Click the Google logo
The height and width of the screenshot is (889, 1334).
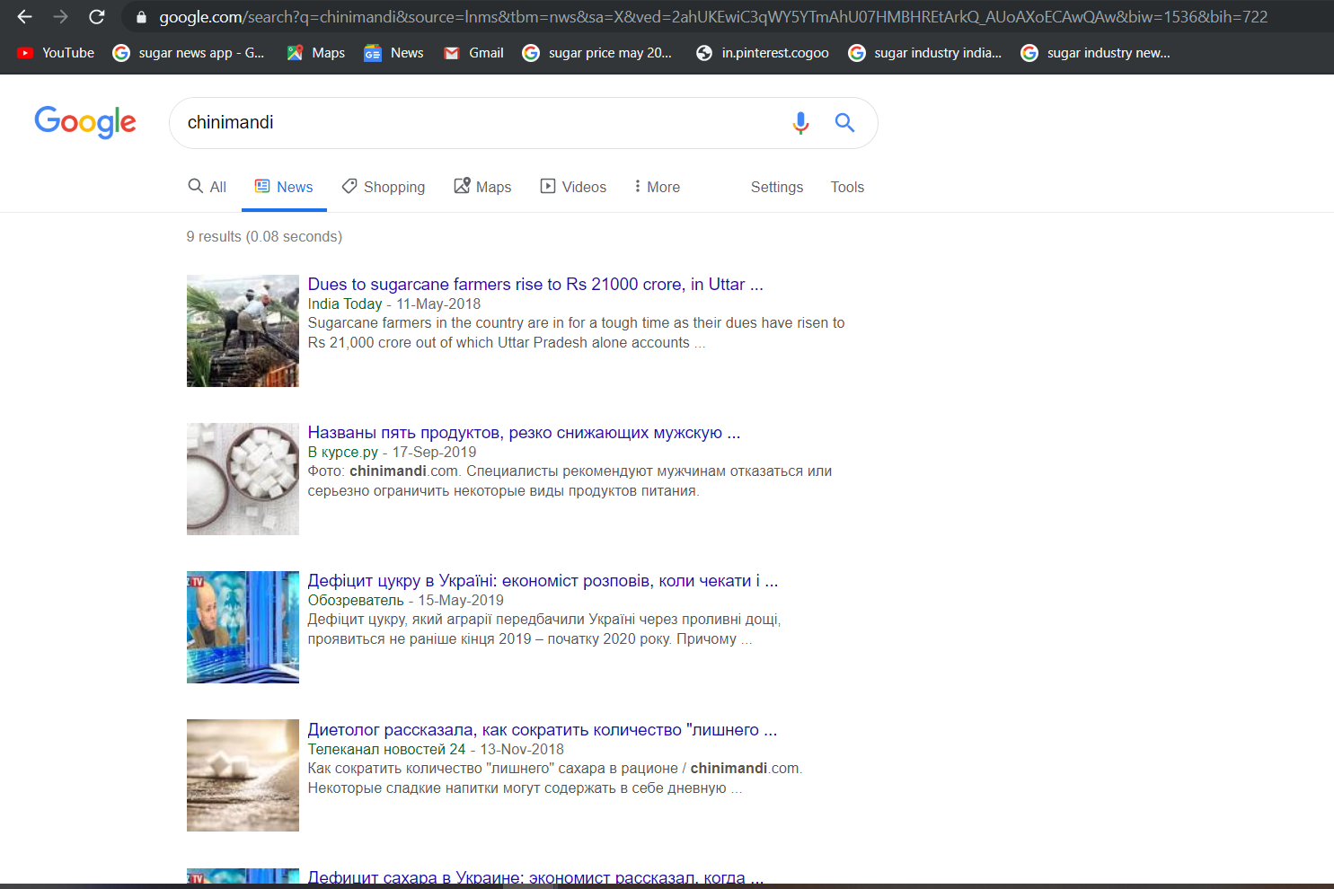click(x=85, y=122)
